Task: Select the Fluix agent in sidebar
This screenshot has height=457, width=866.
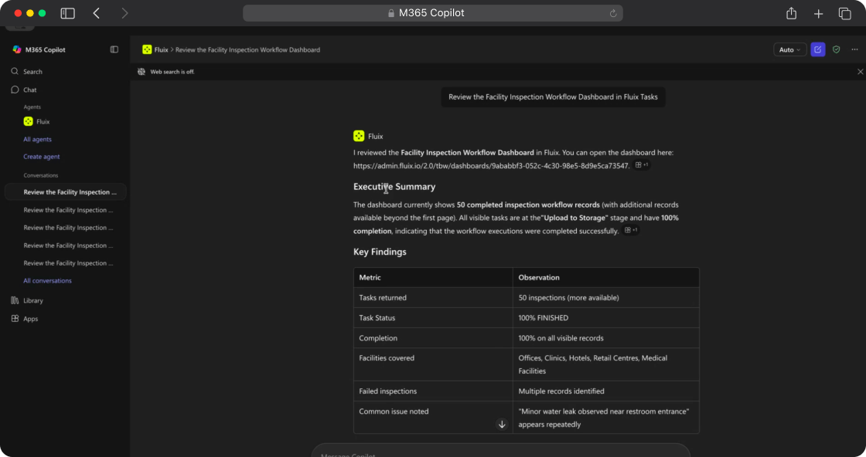Action: coord(36,121)
